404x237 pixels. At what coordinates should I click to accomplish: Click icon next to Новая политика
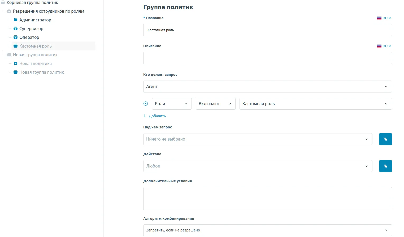tap(15, 63)
